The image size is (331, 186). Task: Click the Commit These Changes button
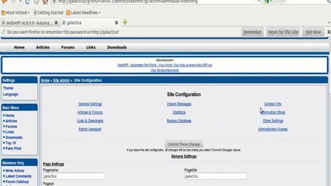[x=184, y=144]
